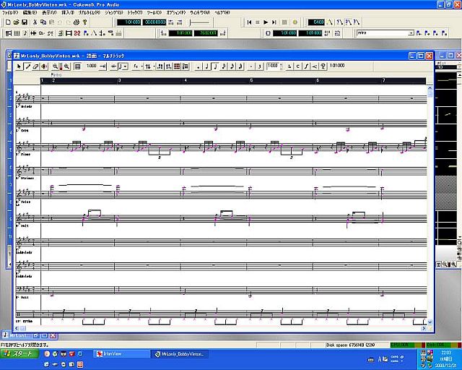Click the Intro marker above the ruler
The height and width of the screenshot is (370, 462).
pos(56,75)
